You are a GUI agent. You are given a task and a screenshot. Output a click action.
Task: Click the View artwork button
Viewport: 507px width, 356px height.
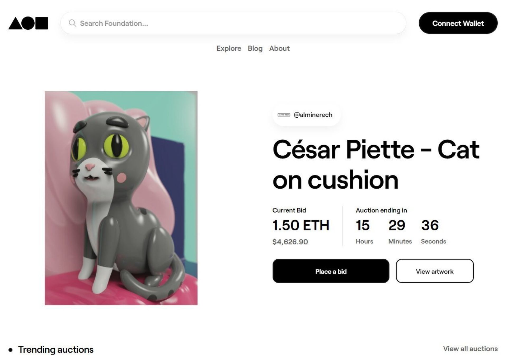coord(435,271)
